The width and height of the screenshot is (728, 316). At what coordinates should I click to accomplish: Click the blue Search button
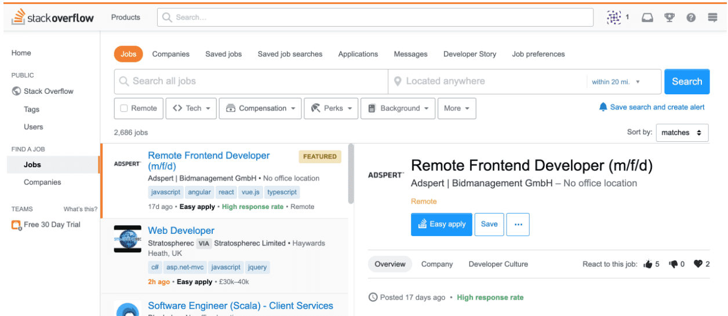[x=687, y=82]
